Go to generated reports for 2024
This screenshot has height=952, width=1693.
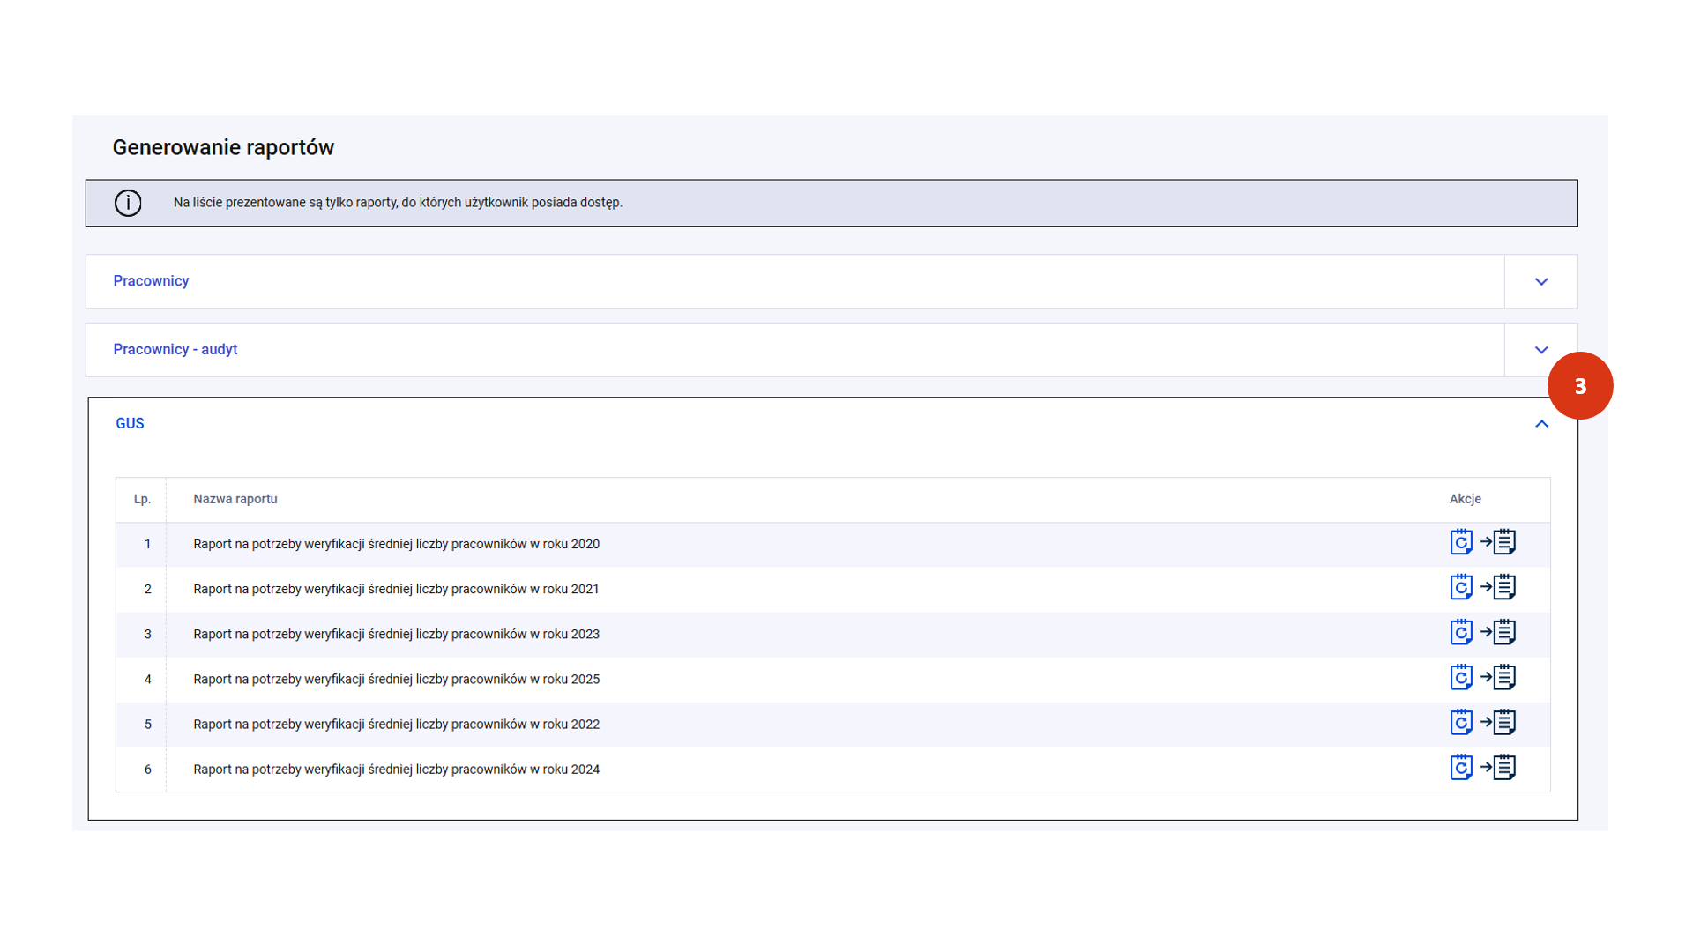coord(1499,767)
